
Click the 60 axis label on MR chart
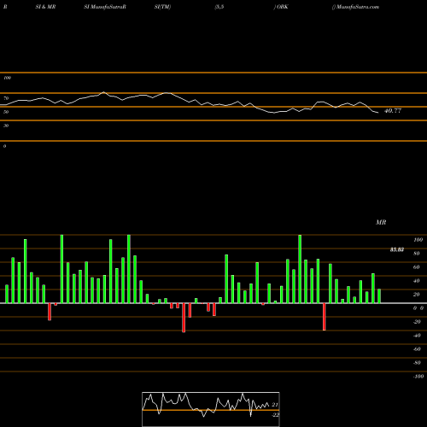[416, 267]
